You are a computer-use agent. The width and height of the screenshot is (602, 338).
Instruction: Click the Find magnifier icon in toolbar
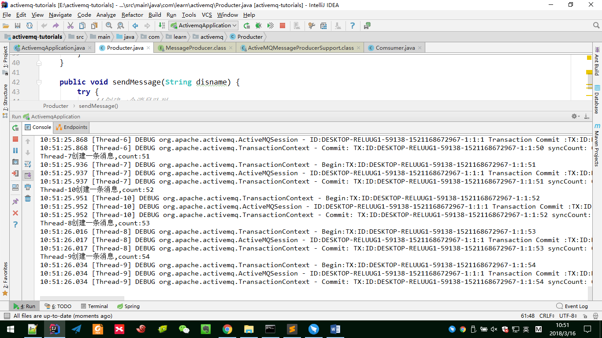[109, 26]
